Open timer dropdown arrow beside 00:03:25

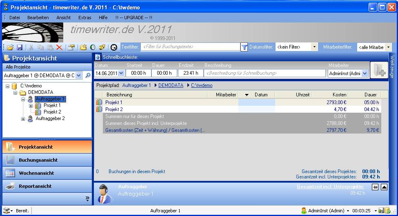tap(376, 211)
